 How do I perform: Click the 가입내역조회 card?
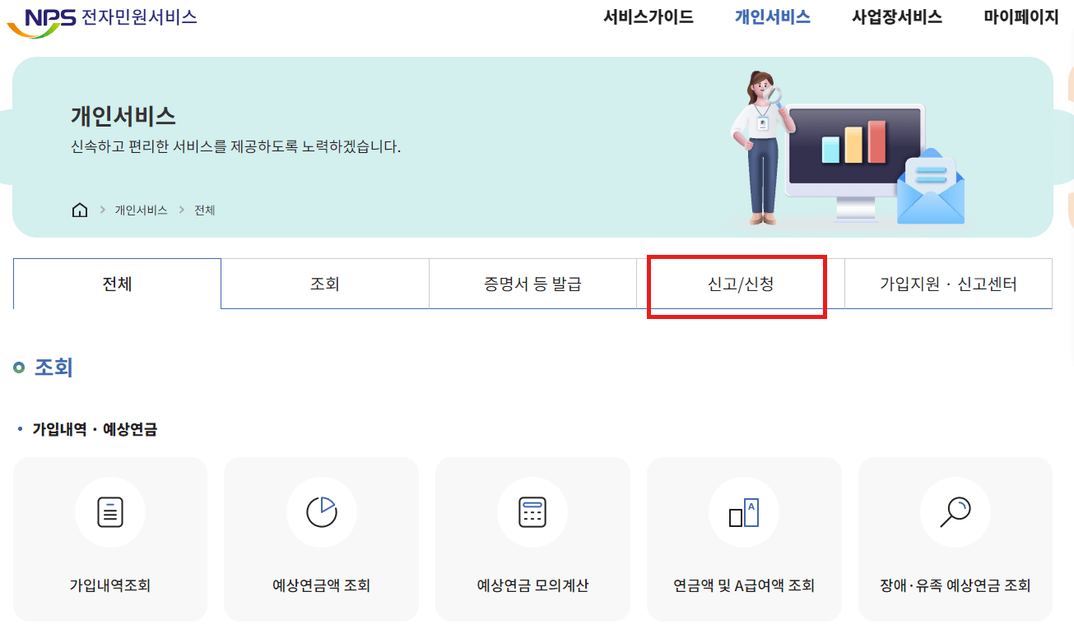[110, 539]
